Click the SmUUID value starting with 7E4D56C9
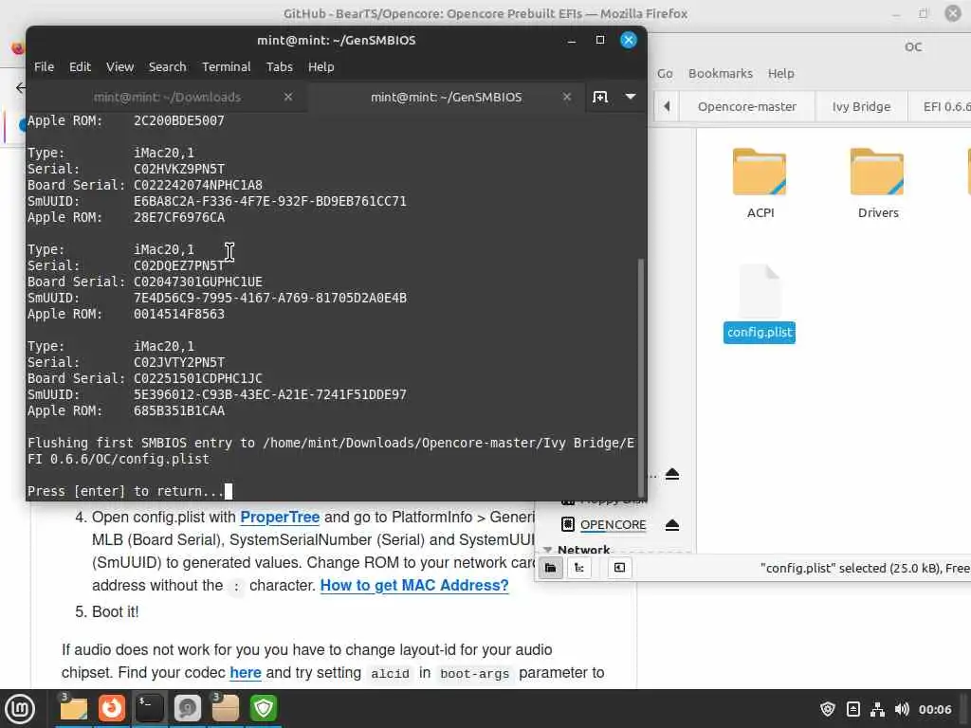This screenshot has height=728, width=971. pos(270,298)
